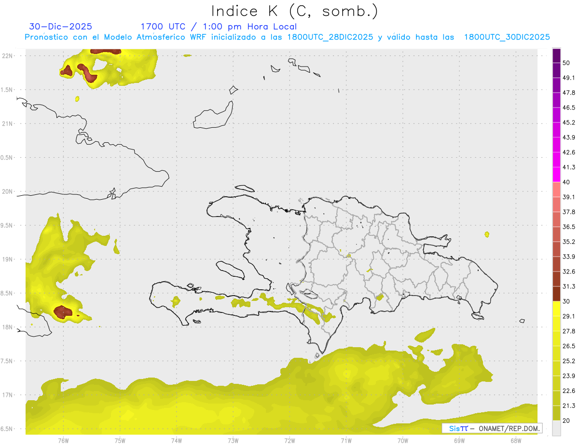
Task: Select the '29.1' color scale value
Action: 569,316
